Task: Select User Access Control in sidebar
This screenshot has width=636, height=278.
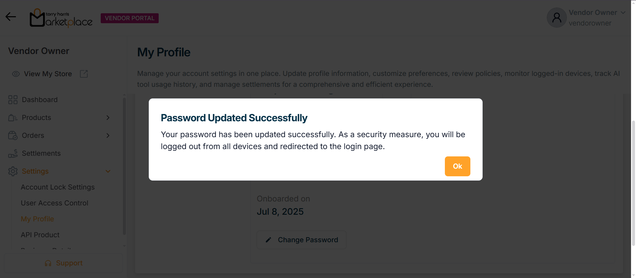Action: pyautogui.click(x=55, y=203)
